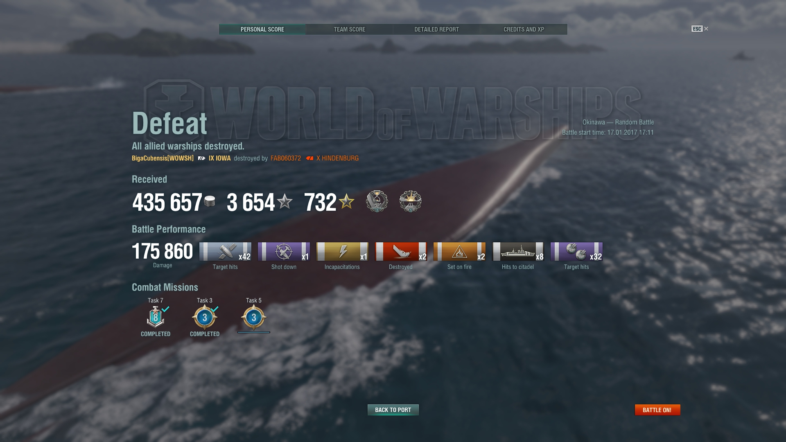Click the red Destroyed ships ribbon
This screenshot has width=786, height=442.
[401, 251]
